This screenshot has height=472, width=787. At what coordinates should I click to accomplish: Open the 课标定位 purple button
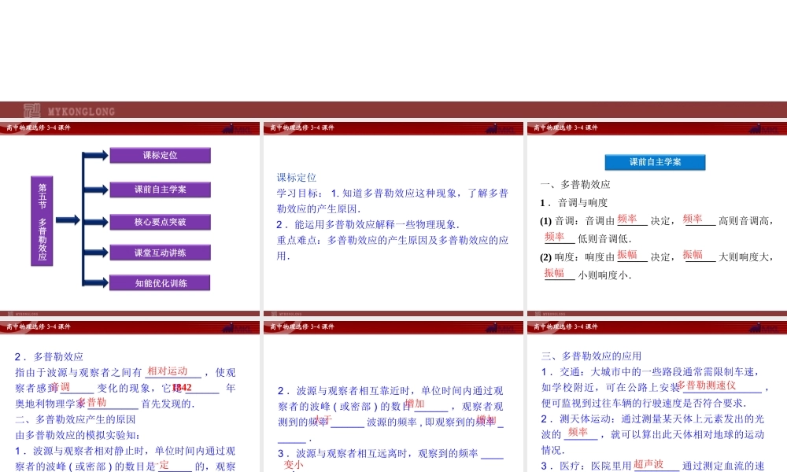(x=160, y=156)
